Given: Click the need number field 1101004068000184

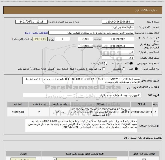Looking at the screenshot, I should [x=118, y=22].
